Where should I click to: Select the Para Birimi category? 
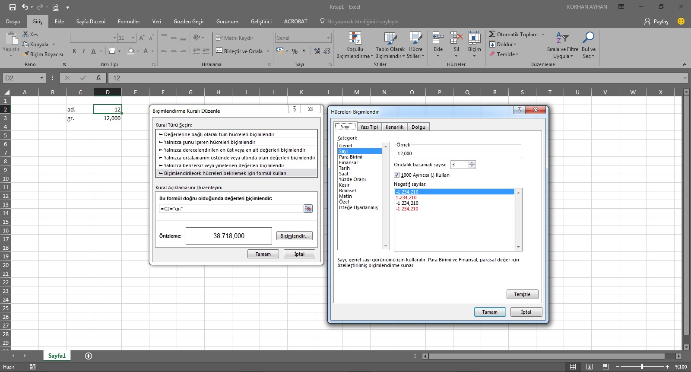click(351, 157)
